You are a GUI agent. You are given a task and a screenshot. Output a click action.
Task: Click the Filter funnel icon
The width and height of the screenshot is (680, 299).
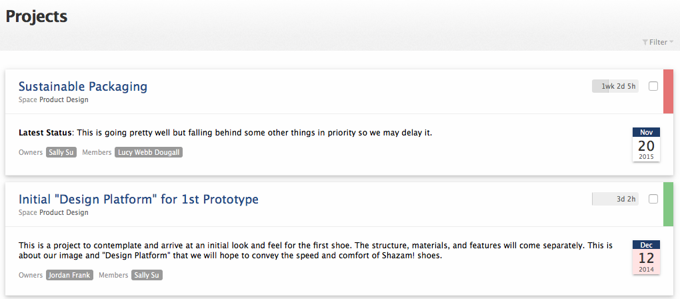645,43
